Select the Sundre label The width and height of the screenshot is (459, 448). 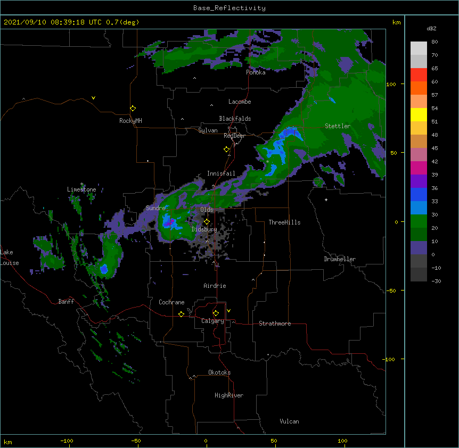(155, 208)
